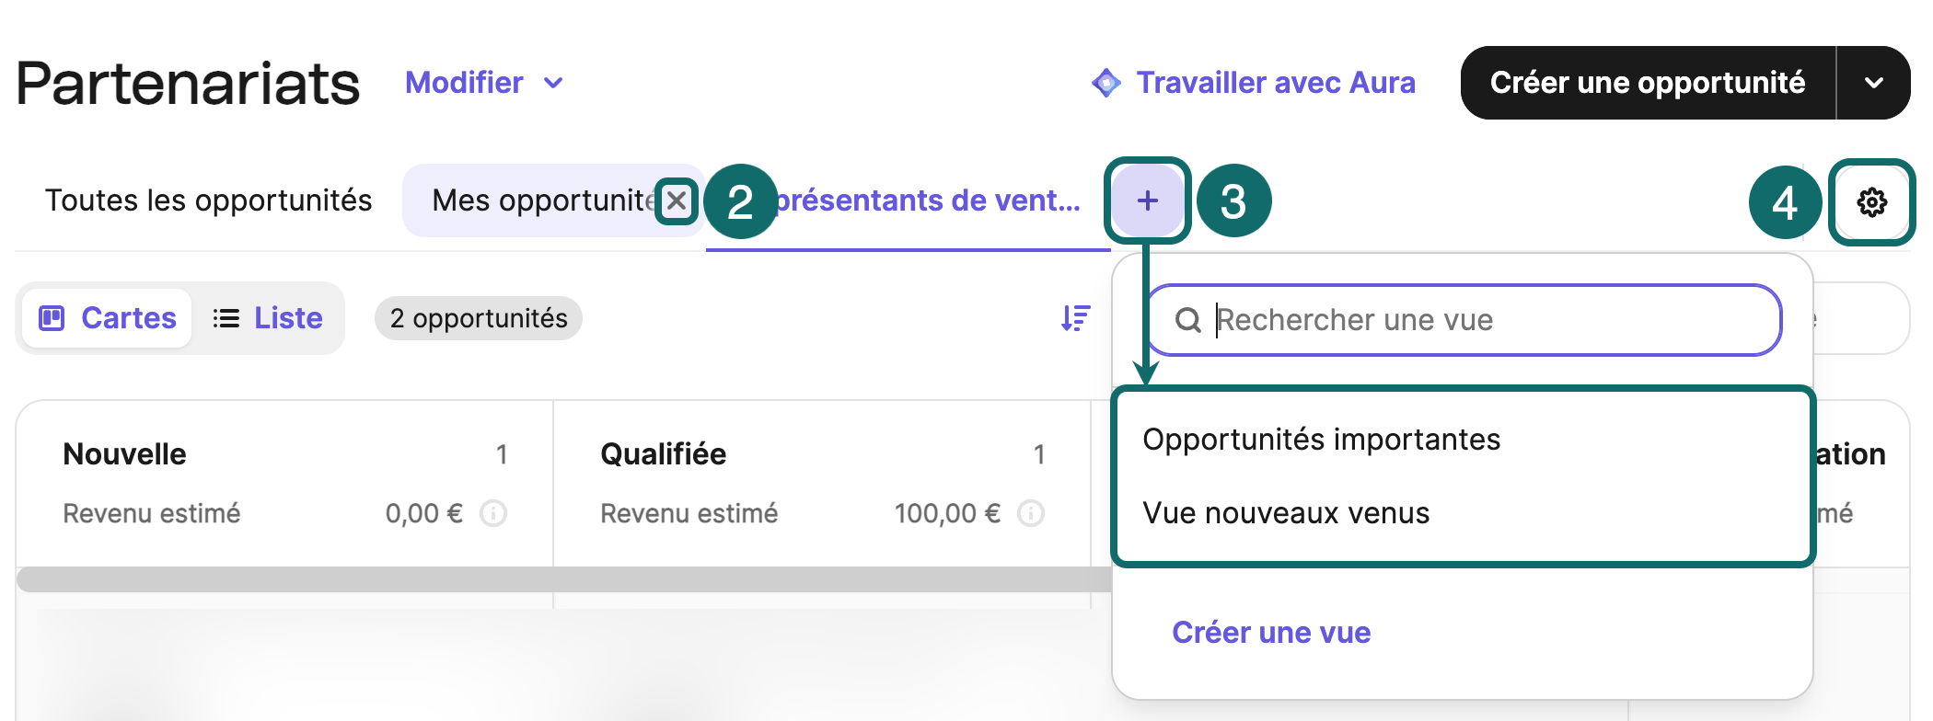Click the plus icon to add view
1933x721 pixels.
[1147, 200]
